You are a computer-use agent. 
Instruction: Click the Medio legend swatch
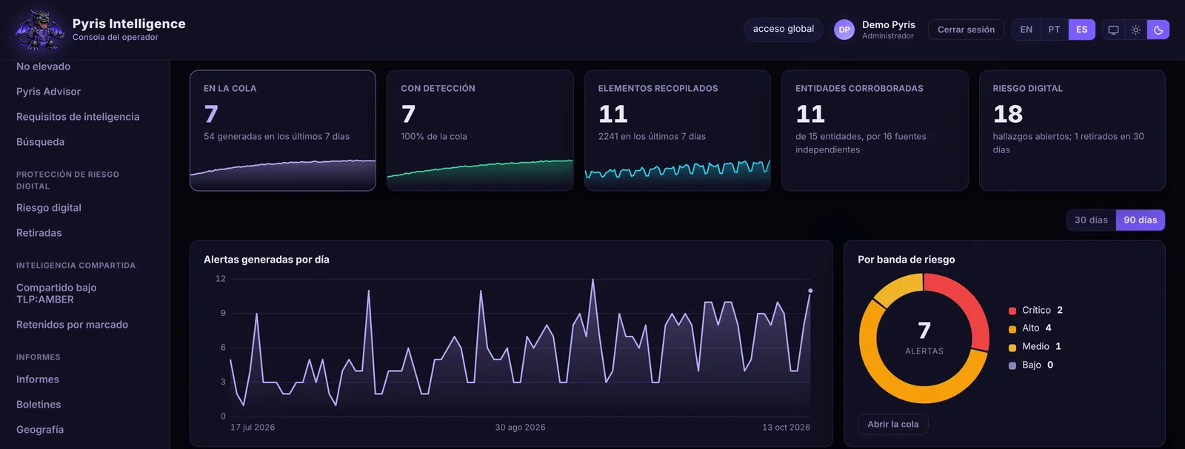coord(1012,348)
